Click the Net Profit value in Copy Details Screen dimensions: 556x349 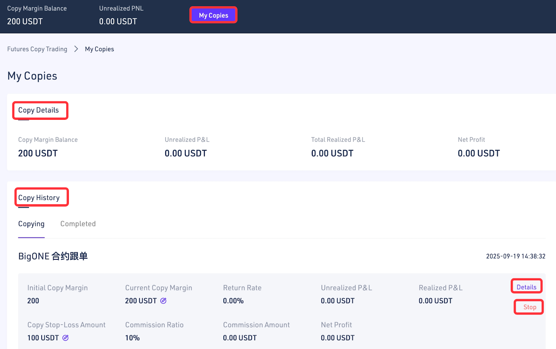pos(479,153)
